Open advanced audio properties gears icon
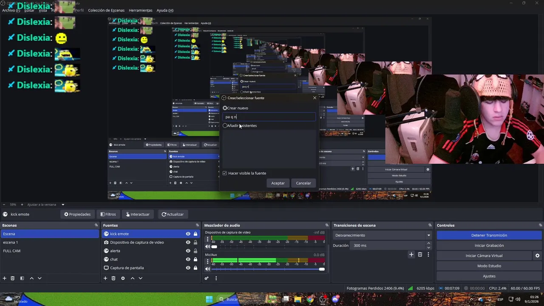This screenshot has height=306, width=544. tap(207, 278)
